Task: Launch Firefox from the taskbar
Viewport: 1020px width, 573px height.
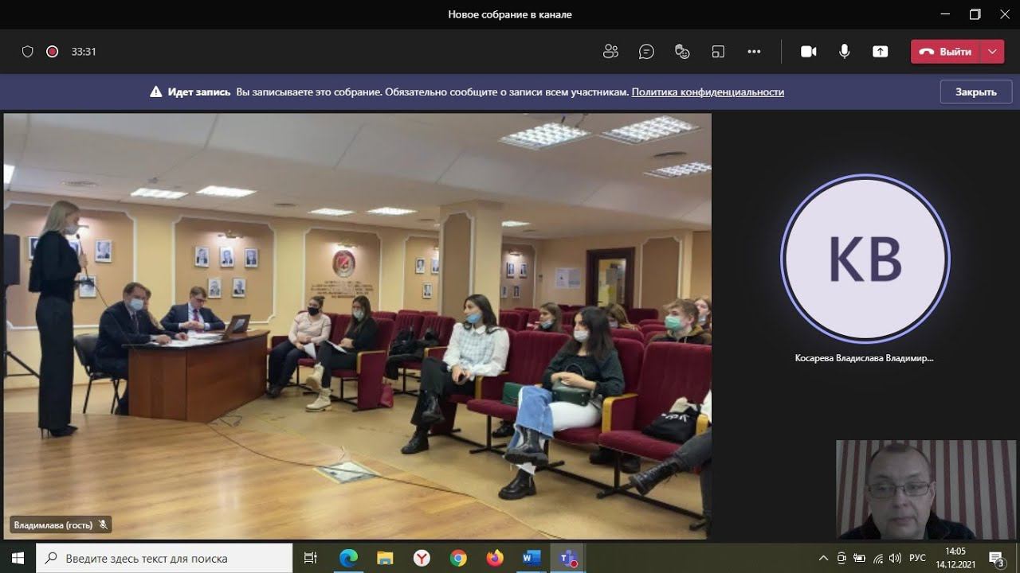Action: (495, 558)
